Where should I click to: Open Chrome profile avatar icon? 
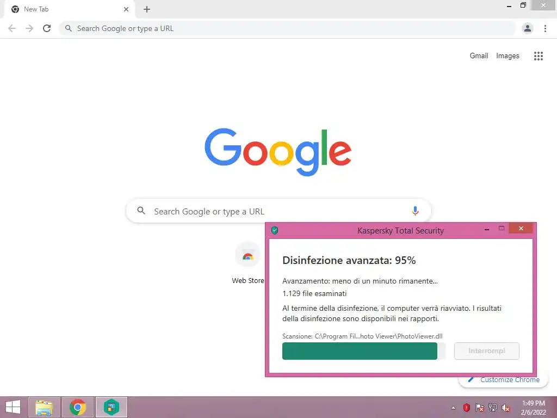click(x=528, y=28)
